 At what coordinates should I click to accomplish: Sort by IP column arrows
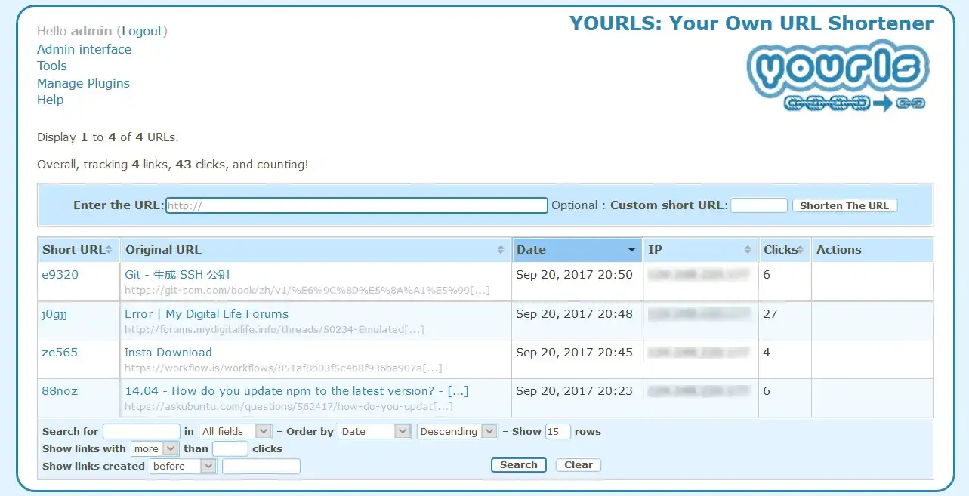click(748, 250)
